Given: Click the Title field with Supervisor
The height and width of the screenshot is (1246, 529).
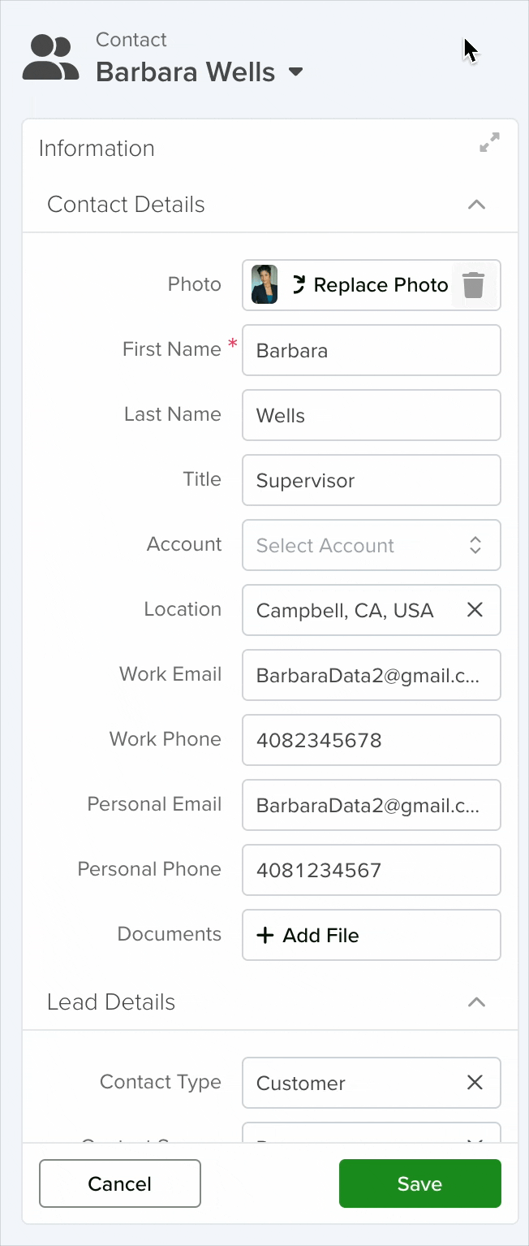Looking at the screenshot, I should click(372, 480).
